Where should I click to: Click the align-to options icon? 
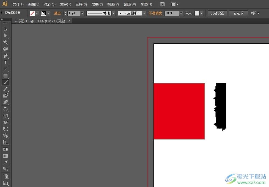coord(253,13)
